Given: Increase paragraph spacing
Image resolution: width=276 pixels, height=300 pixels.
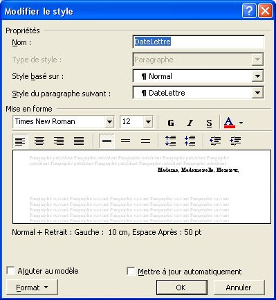Looking at the screenshot, I should (171, 141).
